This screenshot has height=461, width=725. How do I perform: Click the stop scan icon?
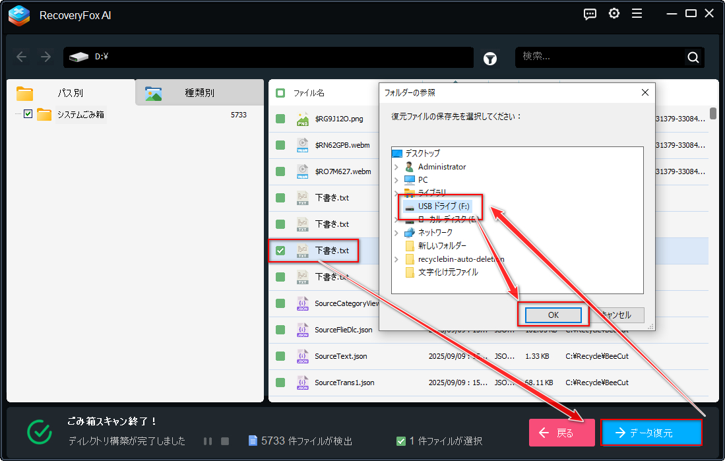point(224,441)
